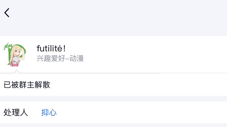Click the 处理人 label
Screen dimensions: 227x127
coord(16,112)
